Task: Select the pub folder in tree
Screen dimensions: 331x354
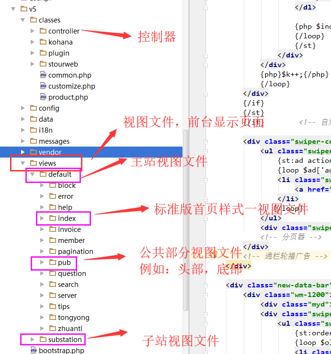Action: (x=64, y=263)
